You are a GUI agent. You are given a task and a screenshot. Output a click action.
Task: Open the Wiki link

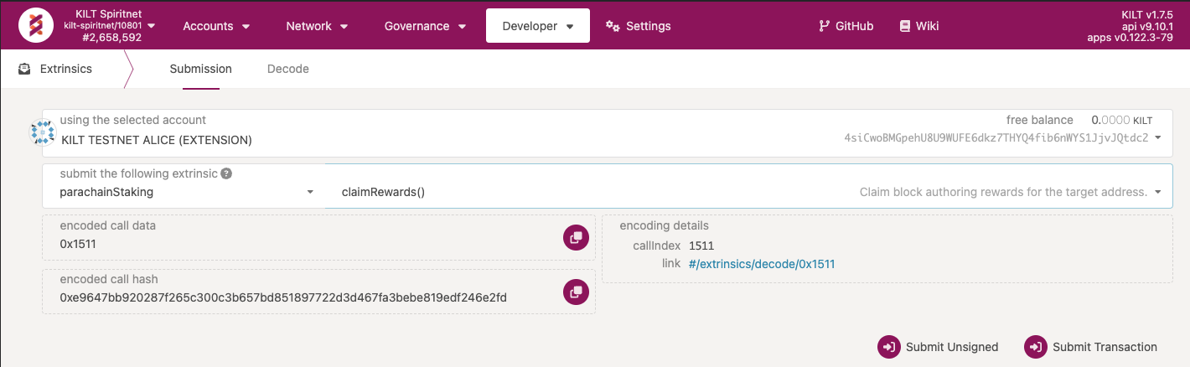(x=918, y=26)
